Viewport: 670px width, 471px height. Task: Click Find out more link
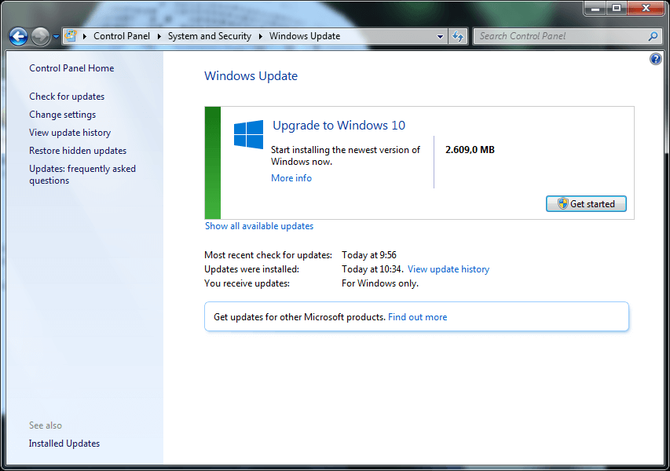tap(417, 317)
